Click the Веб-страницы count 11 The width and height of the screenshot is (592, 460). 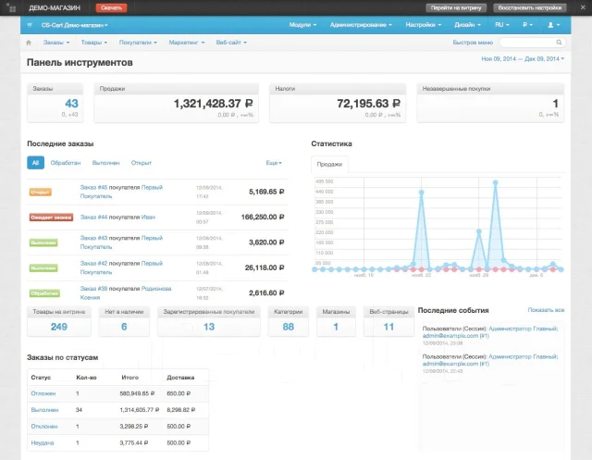(x=388, y=327)
